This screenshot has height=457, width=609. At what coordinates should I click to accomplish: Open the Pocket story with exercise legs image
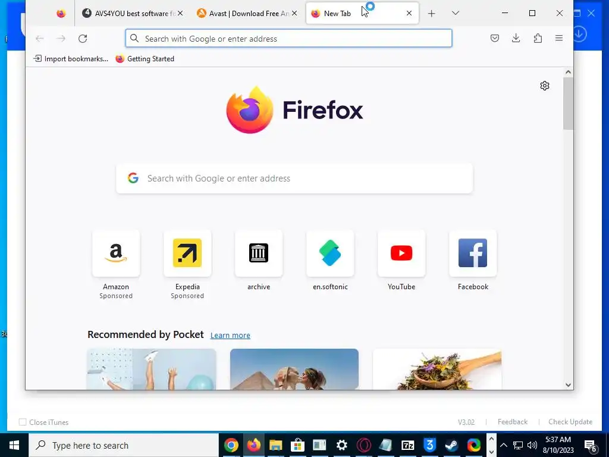[151, 369]
